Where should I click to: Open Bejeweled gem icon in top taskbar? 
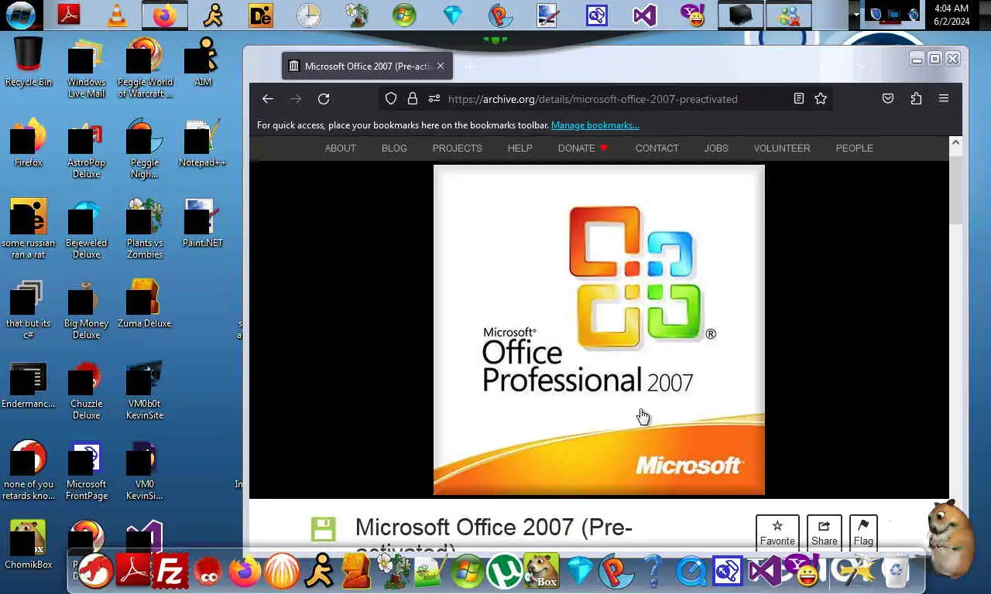click(452, 15)
